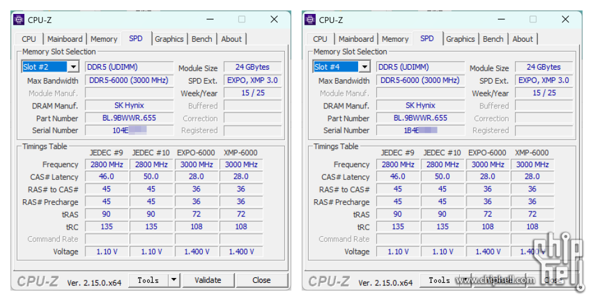Image resolution: width=593 pixels, height=301 pixels.
Task: Click EXPO, XMP 3.0 field in left window
Action: 253,81
